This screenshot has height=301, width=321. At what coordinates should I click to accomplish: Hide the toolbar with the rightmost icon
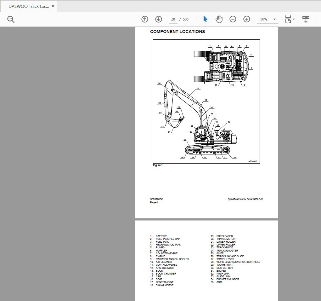[x=306, y=19]
